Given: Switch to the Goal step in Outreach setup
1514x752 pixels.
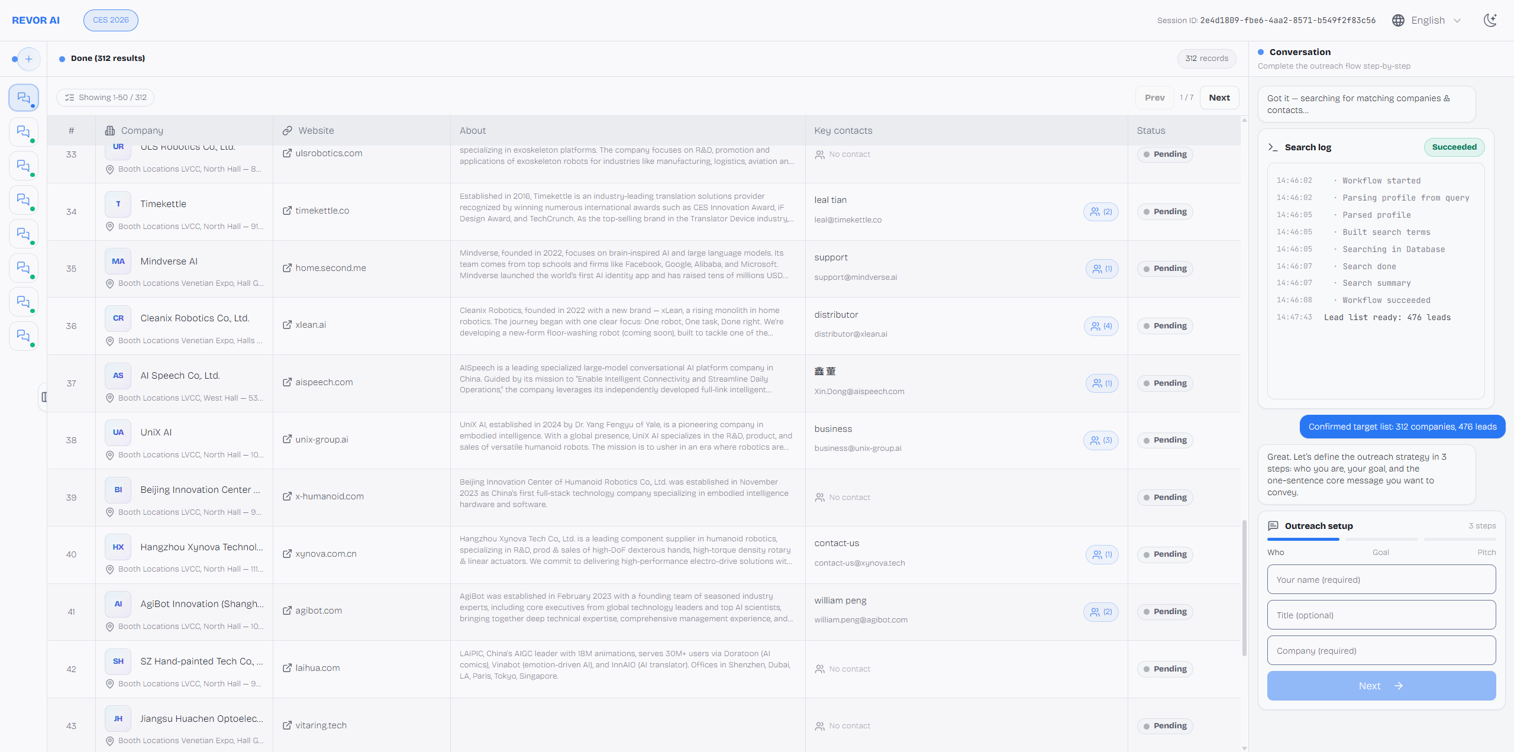Looking at the screenshot, I should (x=1381, y=552).
